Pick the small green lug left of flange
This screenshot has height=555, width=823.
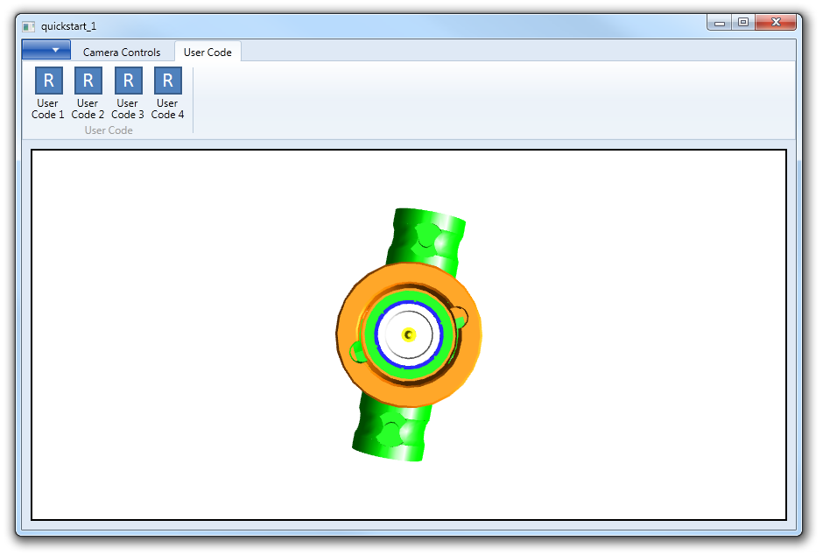point(357,352)
